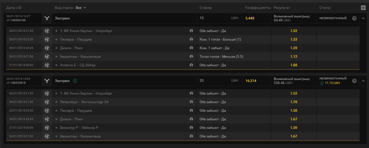This screenshot has width=369, height=148.
Task: Open the first 1. ФК Унион Берлин - Нюрнберг match
Action: pyautogui.click(x=86, y=31)
